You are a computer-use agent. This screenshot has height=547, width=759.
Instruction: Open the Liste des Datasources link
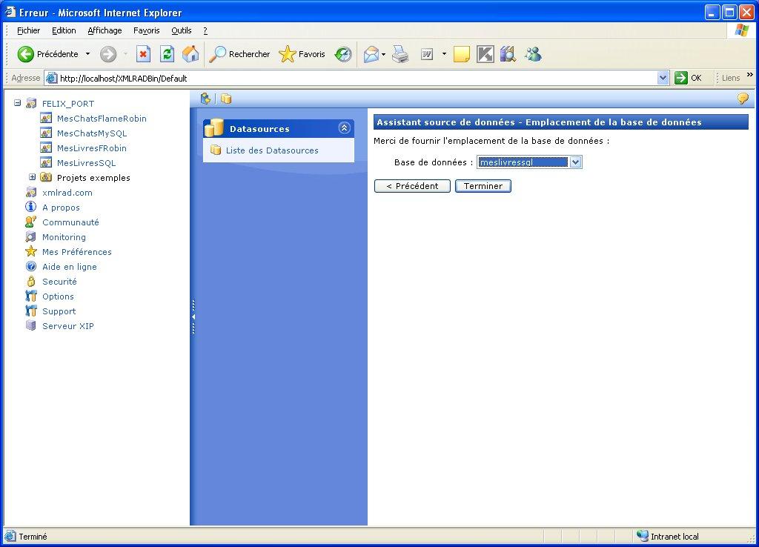(x=272, y=150)
